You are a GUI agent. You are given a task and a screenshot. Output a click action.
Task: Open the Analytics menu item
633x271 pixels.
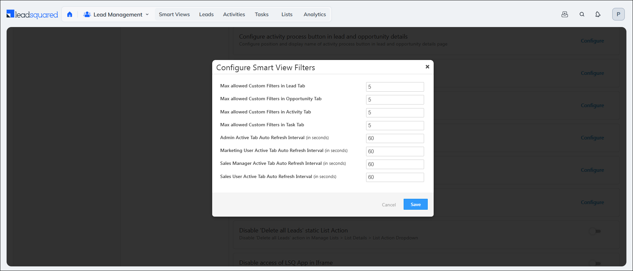pyautogui.click(x=315, y=15)
